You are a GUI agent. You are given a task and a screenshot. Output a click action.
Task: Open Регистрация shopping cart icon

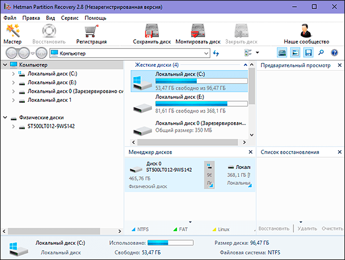click(x=91, y=31)
